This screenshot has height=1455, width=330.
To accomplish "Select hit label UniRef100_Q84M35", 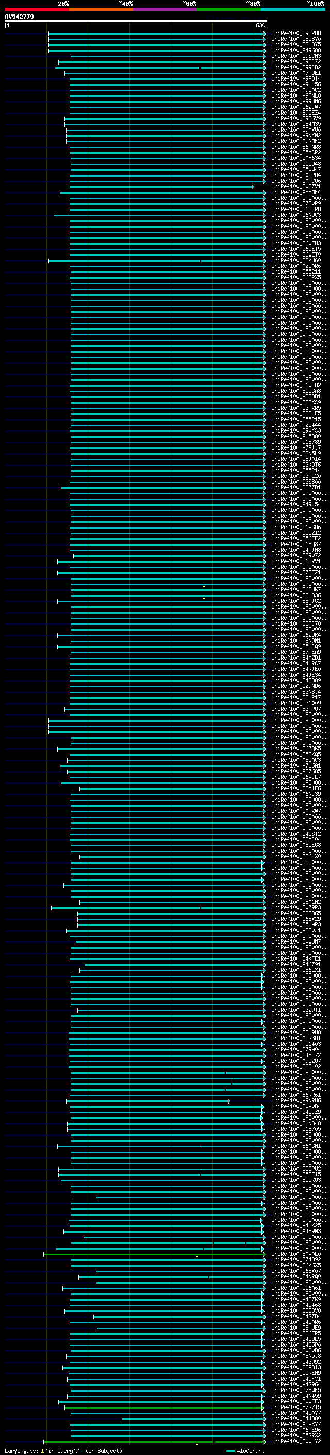I will (x=295, y=124).
